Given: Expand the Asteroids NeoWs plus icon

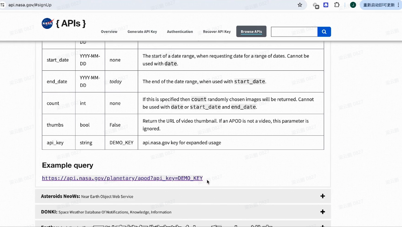Looking at the screenshot, I should 323,196.
